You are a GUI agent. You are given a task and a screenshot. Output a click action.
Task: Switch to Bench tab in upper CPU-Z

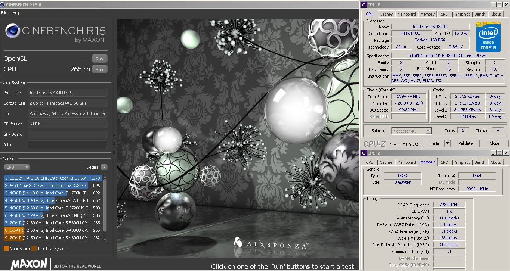pyautogui.click(x=480, y=14)
